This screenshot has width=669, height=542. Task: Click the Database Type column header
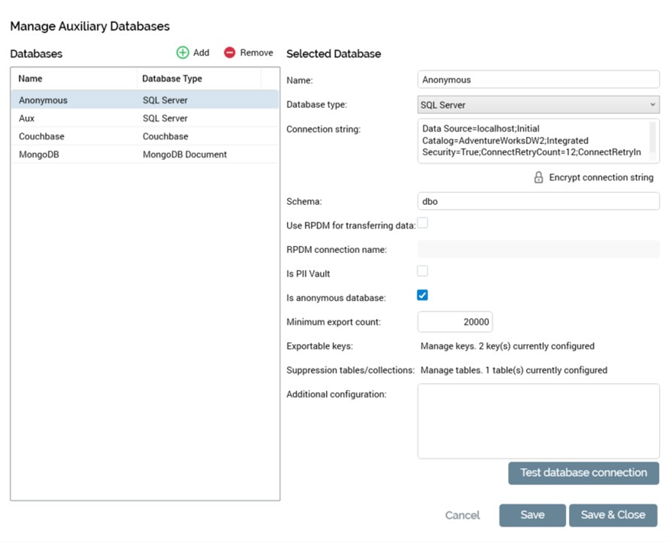click(172, 79)
